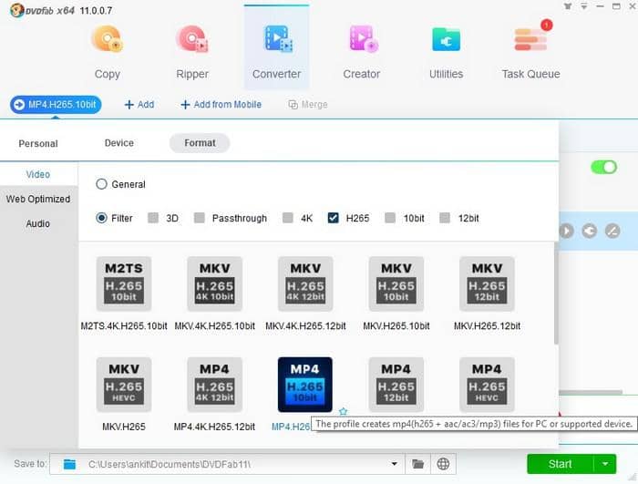Choose the MP4.4K.H265.12bit profile icon
The height and width of the screenshot is (484, 638).
[215, 385]
